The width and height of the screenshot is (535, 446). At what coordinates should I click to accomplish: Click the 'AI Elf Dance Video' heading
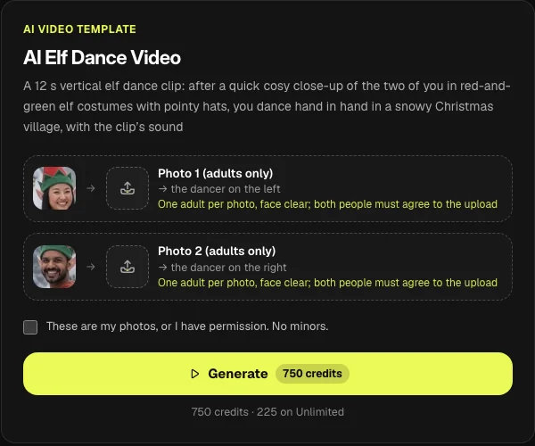pos(102,57)
